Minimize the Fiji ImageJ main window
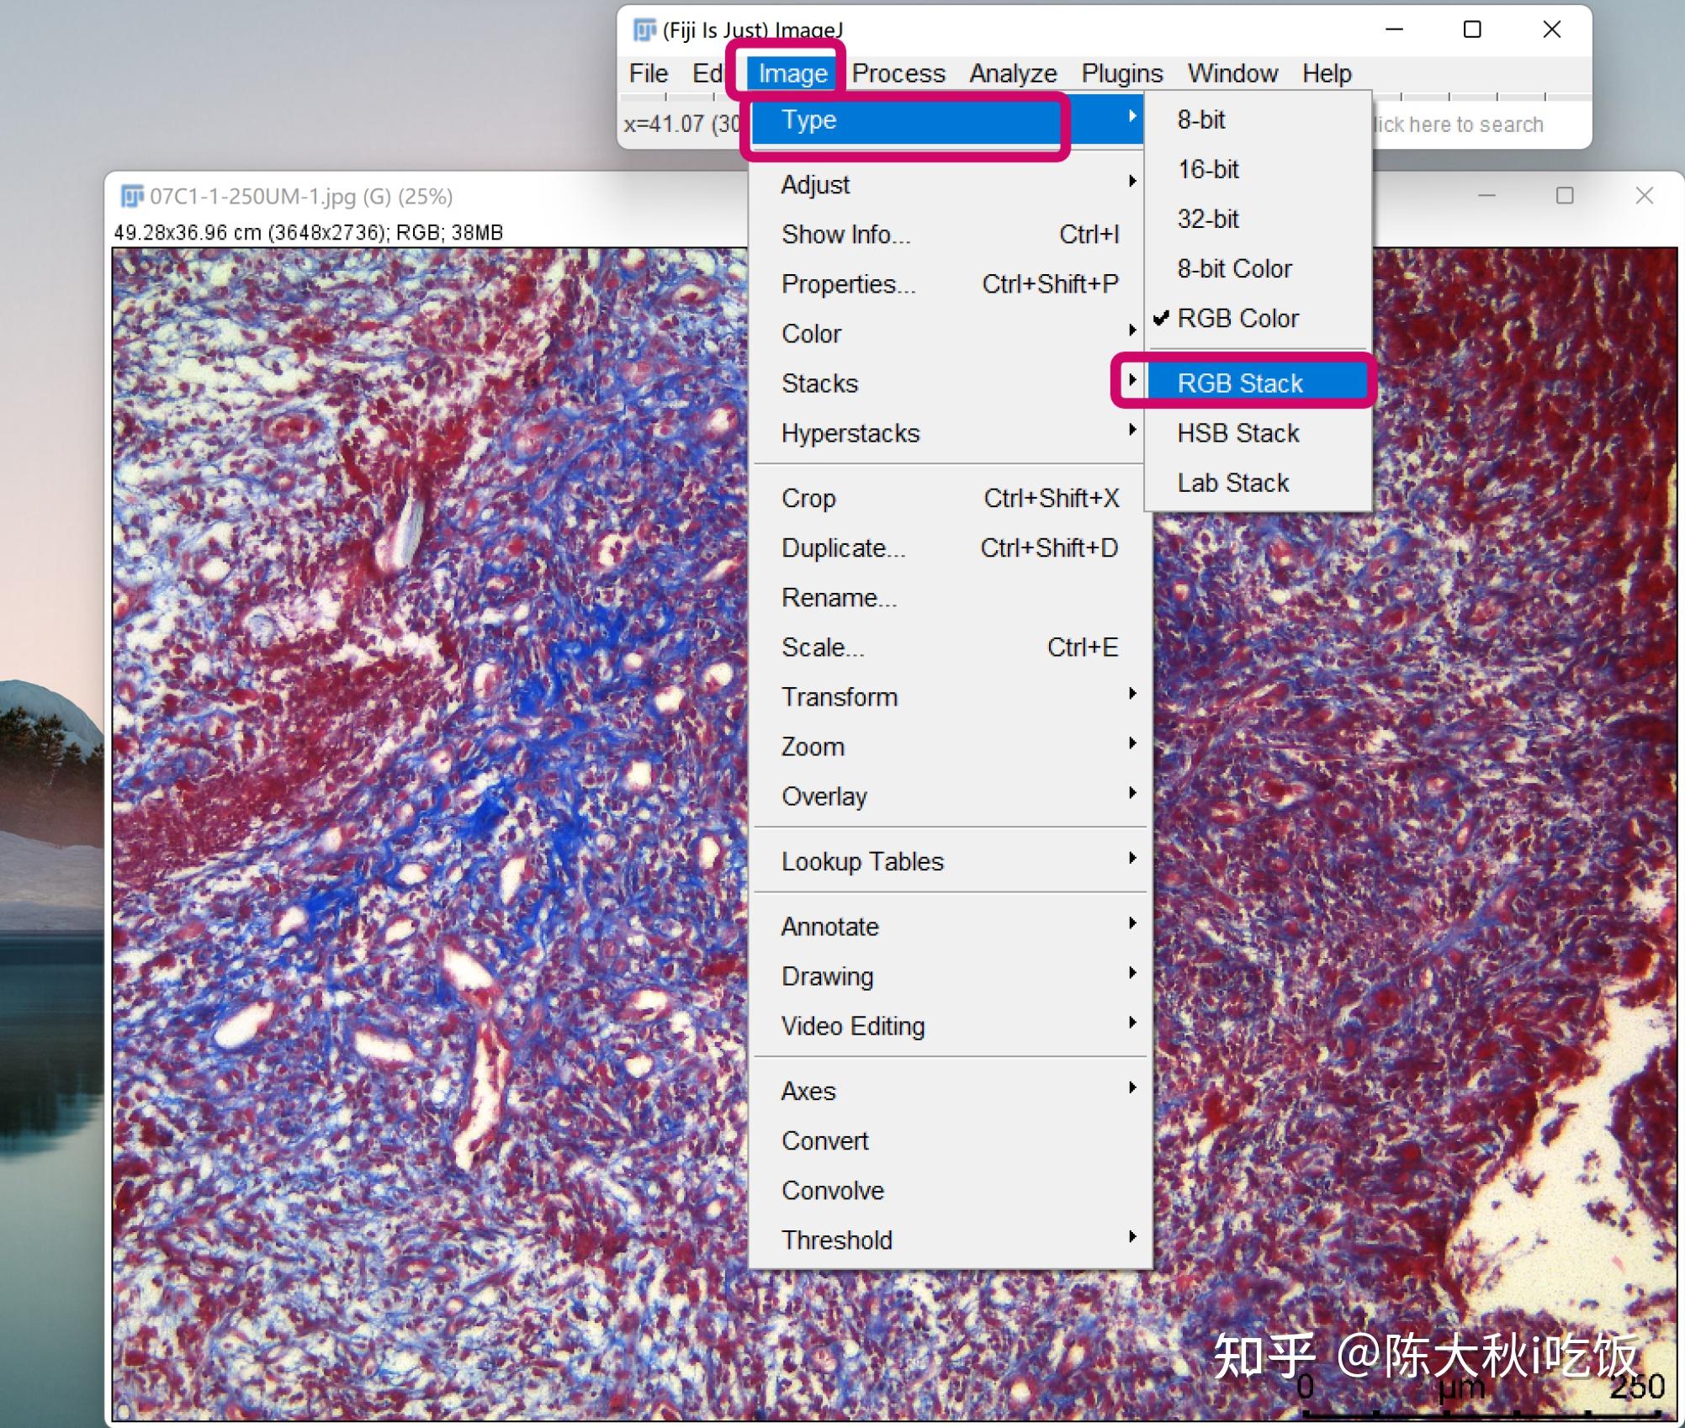 click(x=1394, y=29)
